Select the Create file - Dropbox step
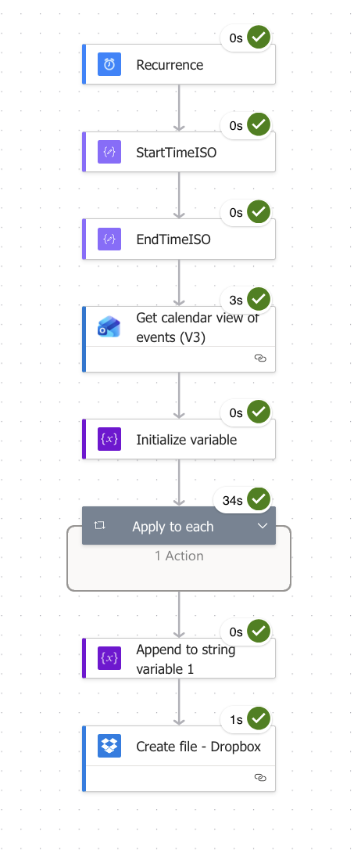This screenshot has height=864, width=361. click(x=179, y=758)
